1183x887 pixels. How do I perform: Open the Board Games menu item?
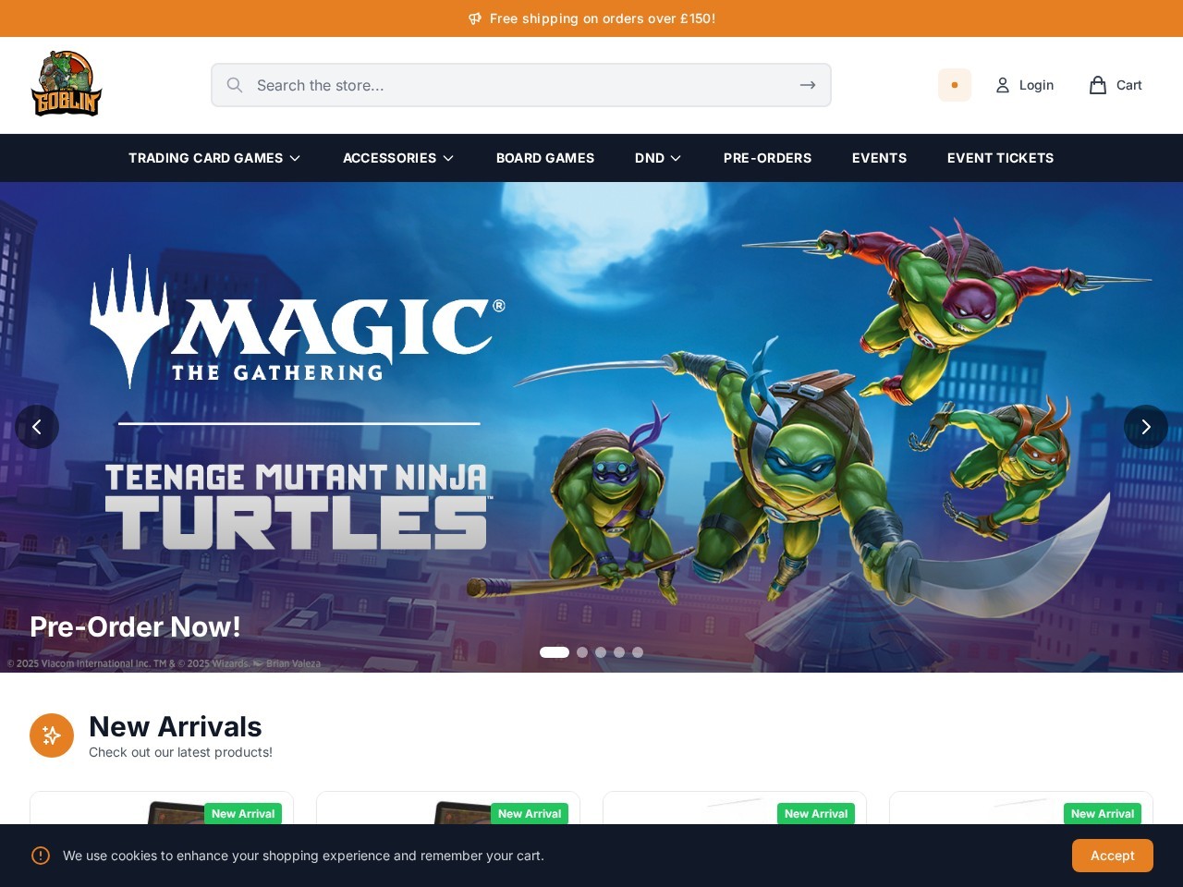click(545, 158)
